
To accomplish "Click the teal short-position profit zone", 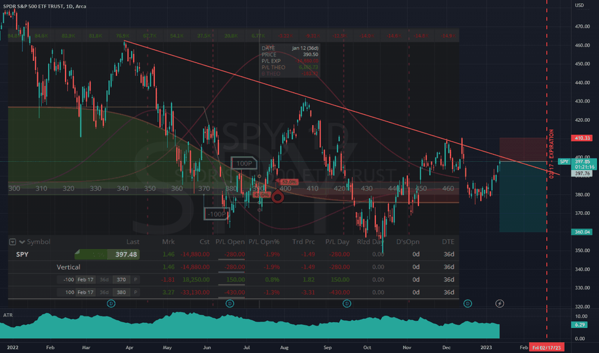I will [x=523, y=196].
